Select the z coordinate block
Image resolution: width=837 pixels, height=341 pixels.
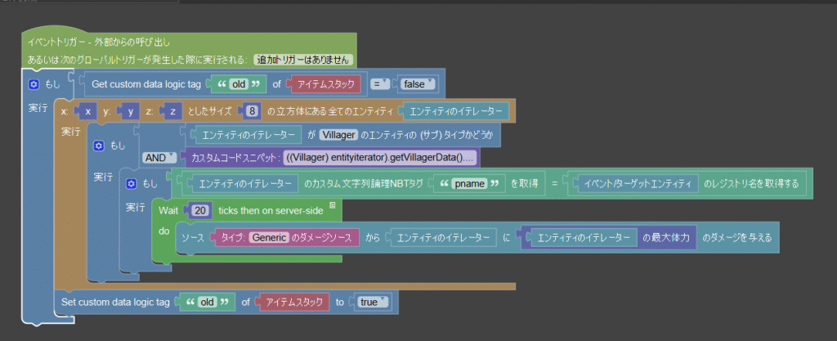click(x=172, y=111)
